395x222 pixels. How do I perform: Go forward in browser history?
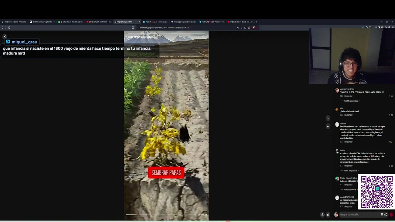coord(6,27)
